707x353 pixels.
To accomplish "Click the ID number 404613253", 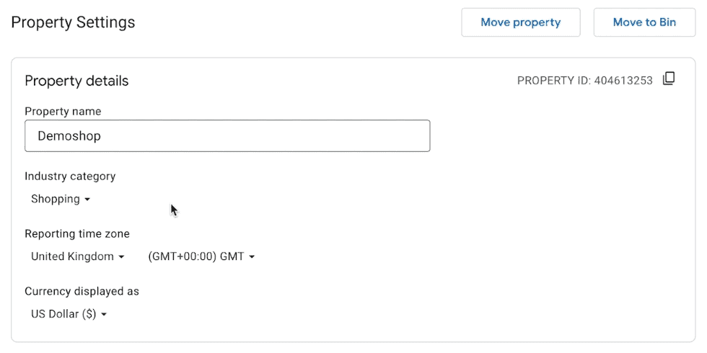I will click(x=623, y=81).
